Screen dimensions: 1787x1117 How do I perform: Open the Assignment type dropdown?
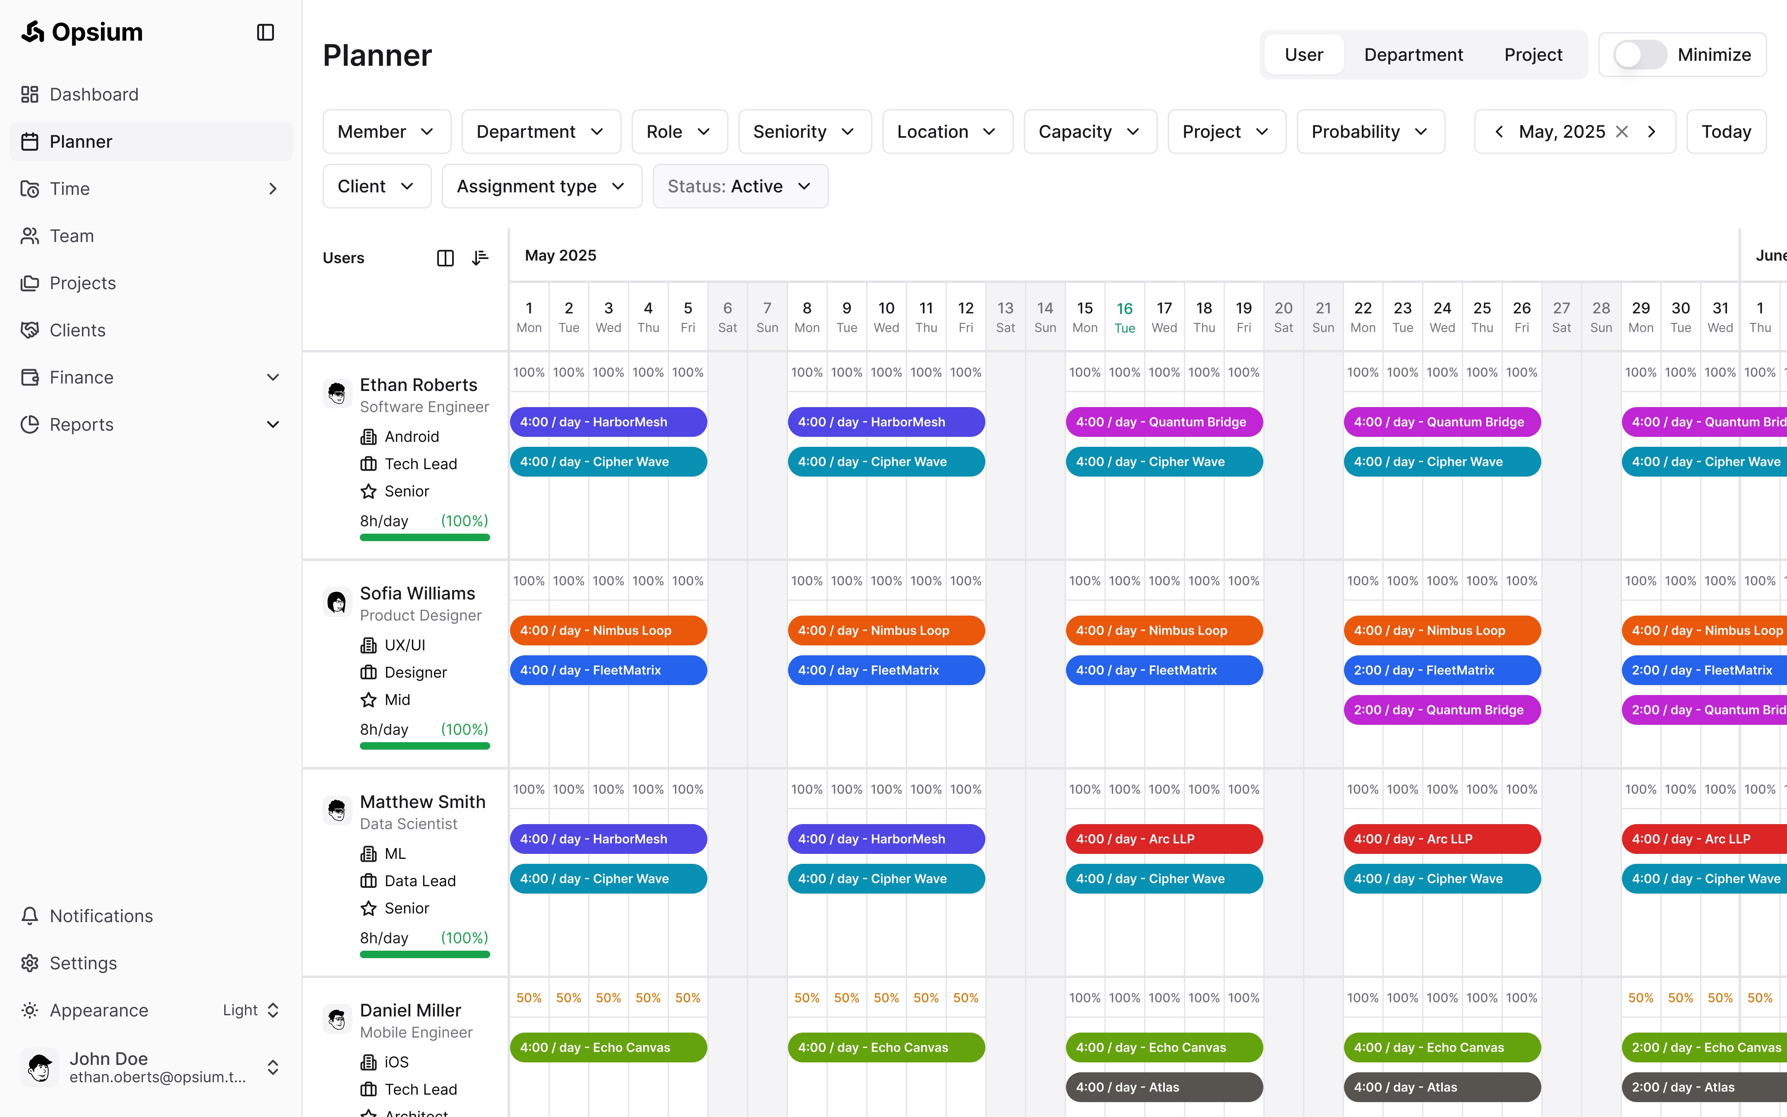[x=541, y=186]
